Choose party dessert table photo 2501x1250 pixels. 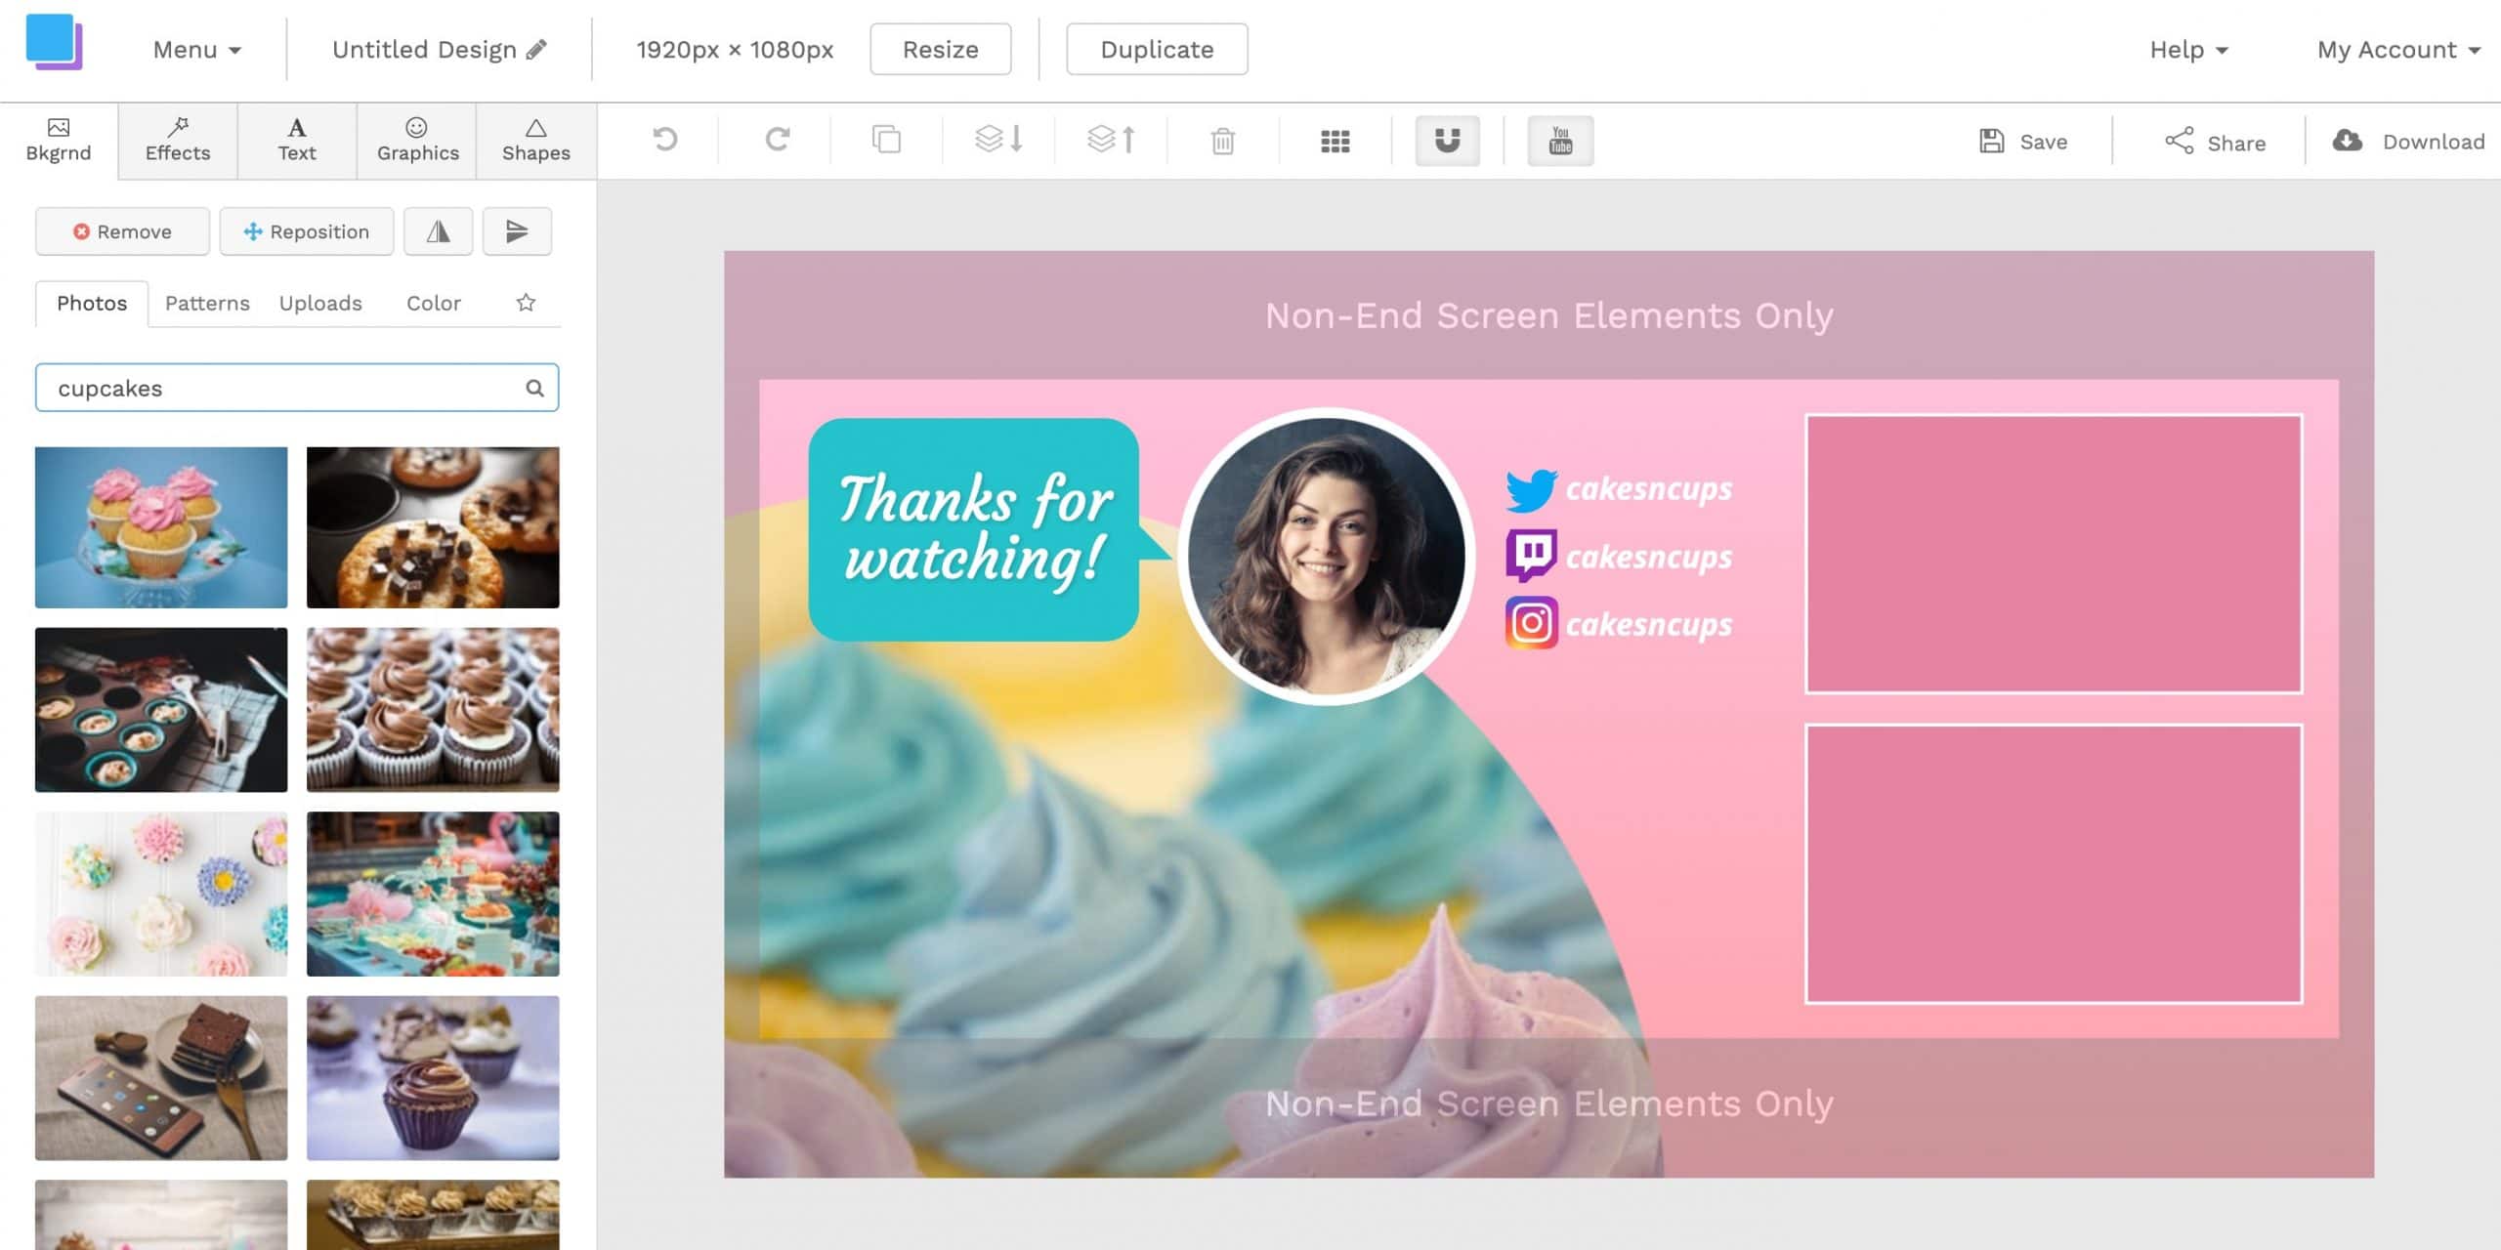pyautogui.click(x=433, y=894)
